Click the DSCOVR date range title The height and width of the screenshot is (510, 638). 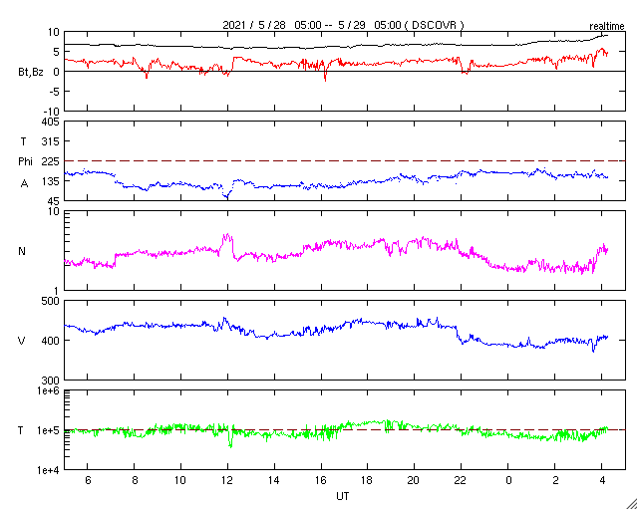point(343,25)
